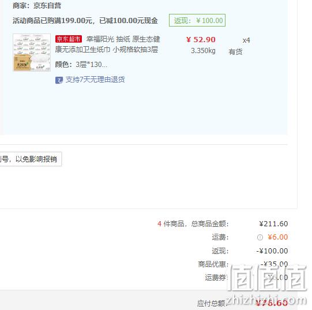Image resolution: width=312 pixels, height=310 pixels.
Task: Click the product price ¥52.90
Action: [x=201, y=40]
